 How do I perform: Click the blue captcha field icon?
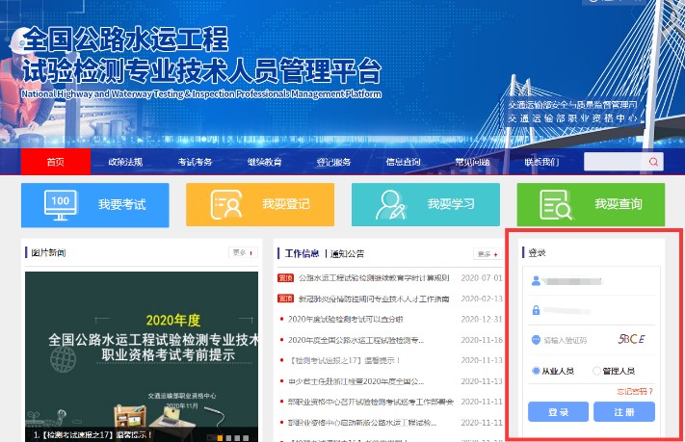point(536,340)
